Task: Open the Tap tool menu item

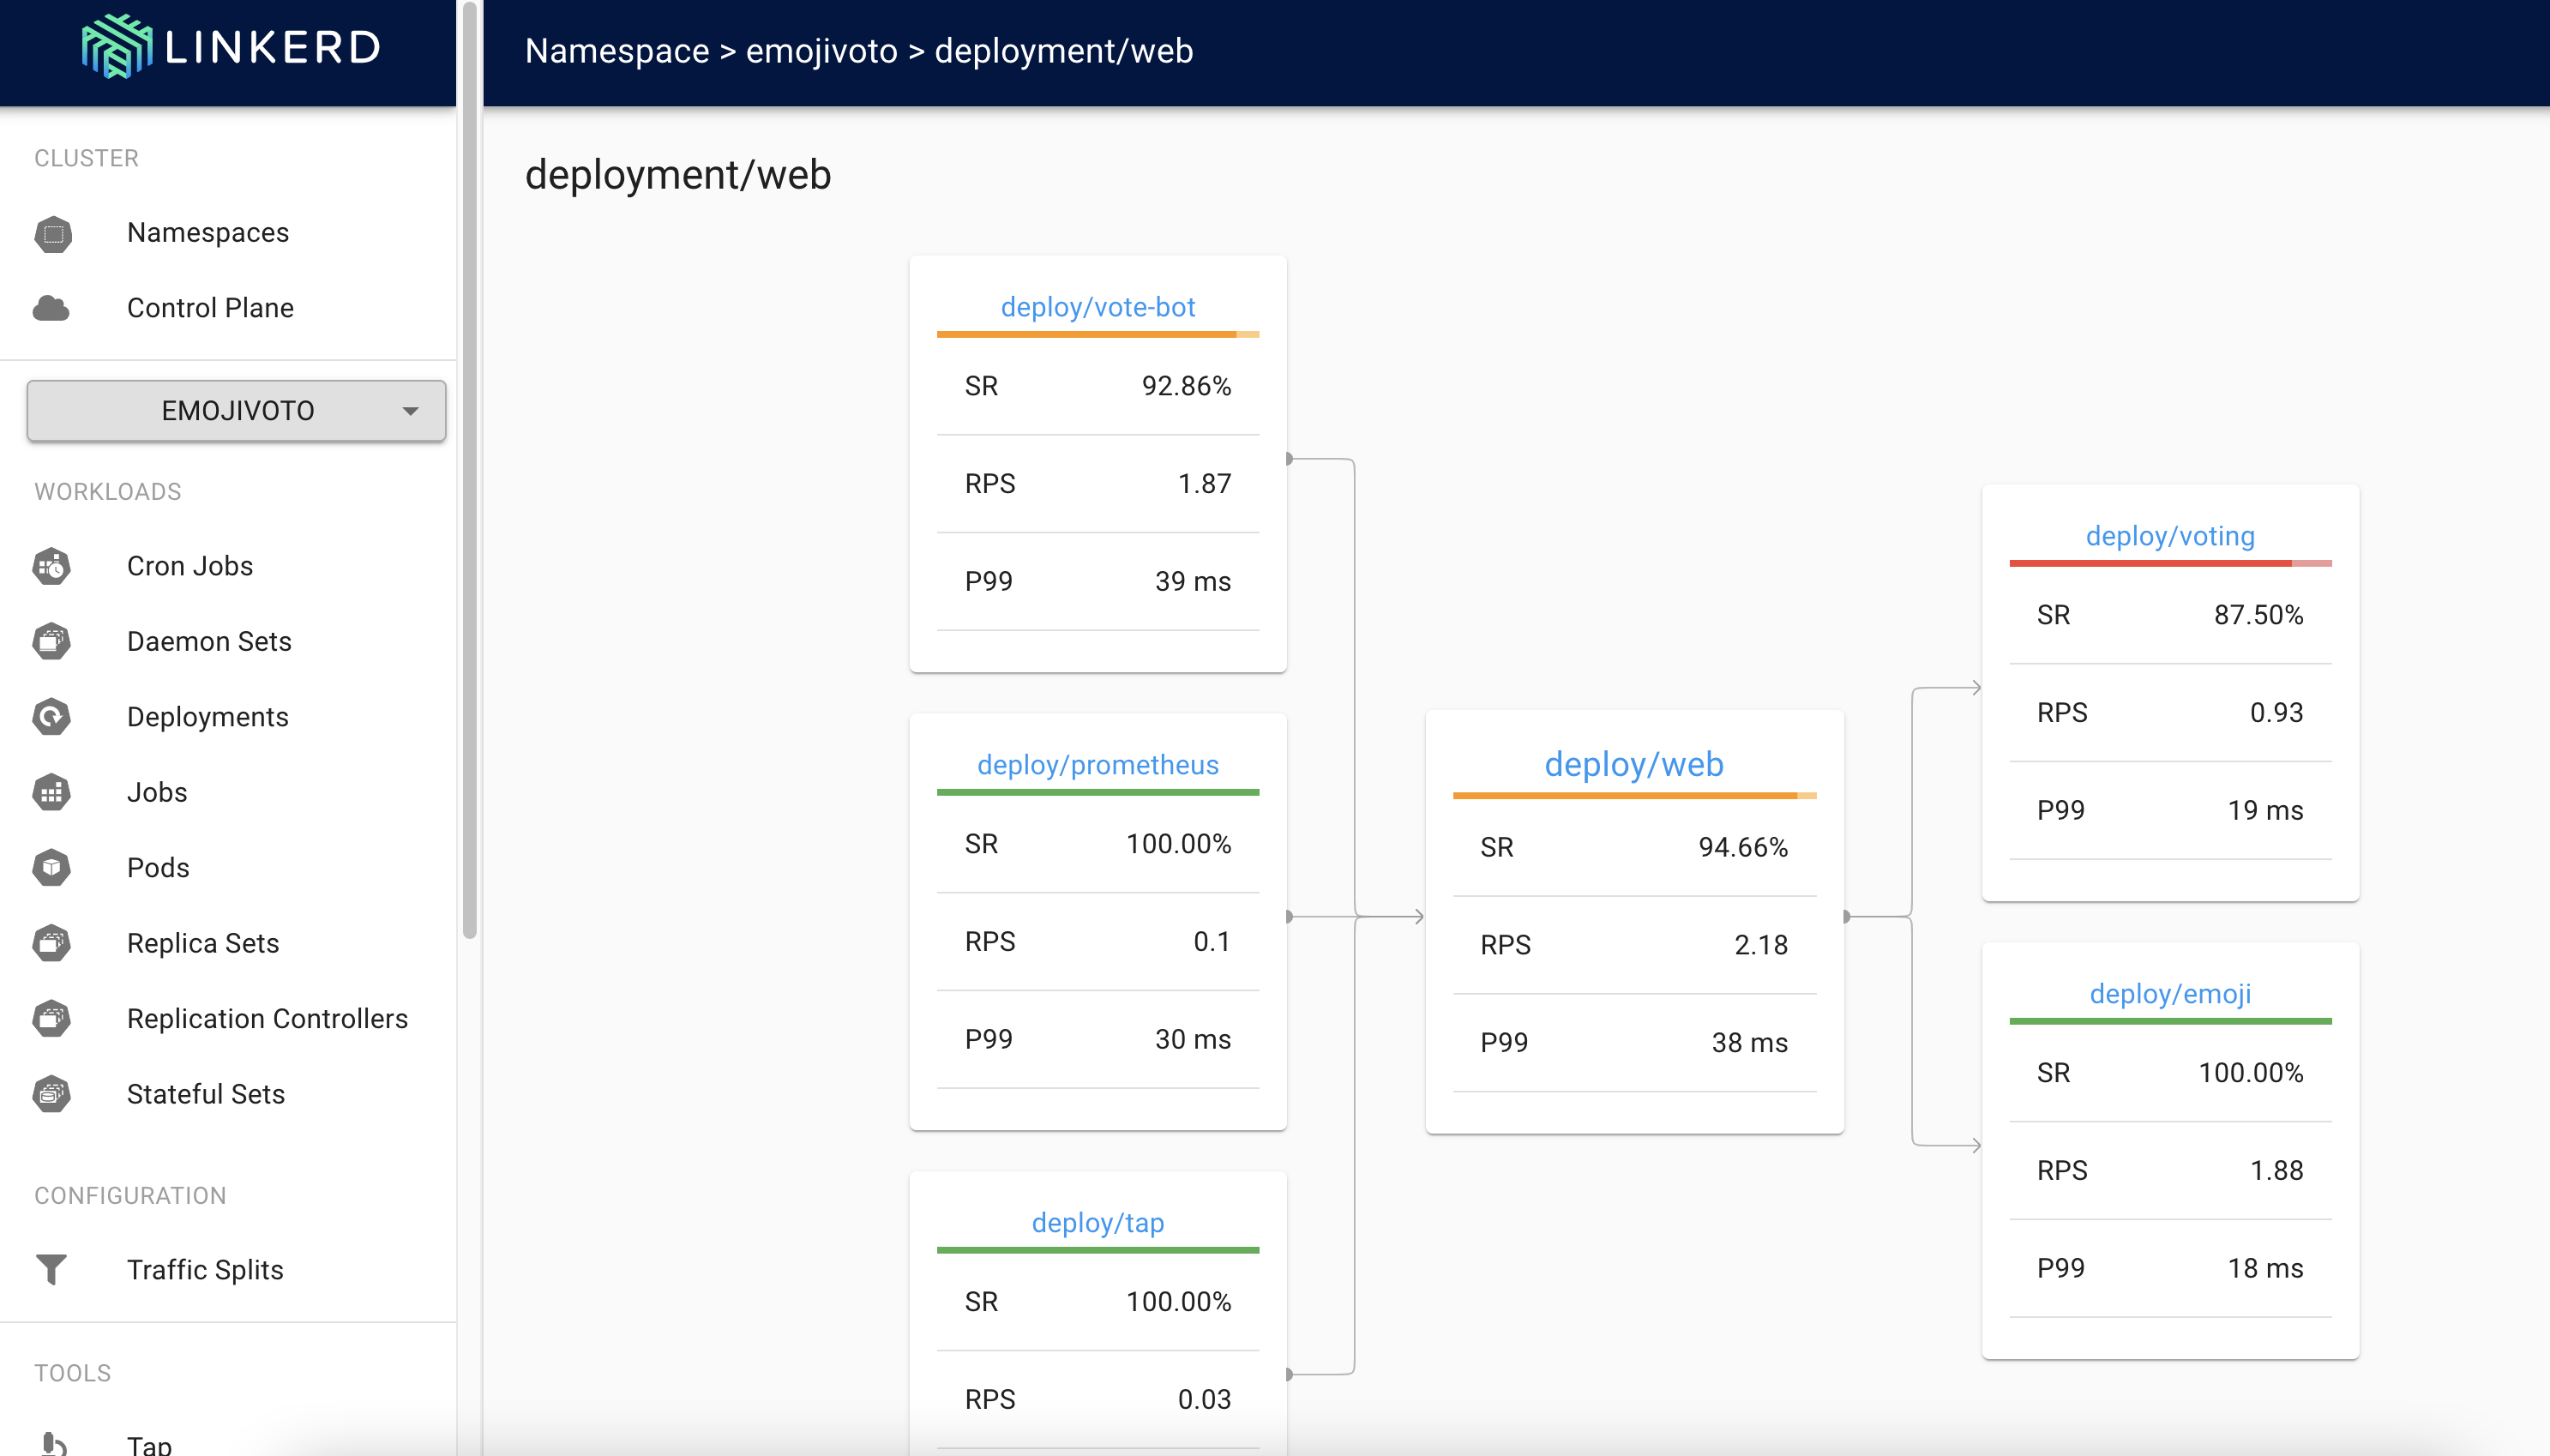Action: (149, 1444)
